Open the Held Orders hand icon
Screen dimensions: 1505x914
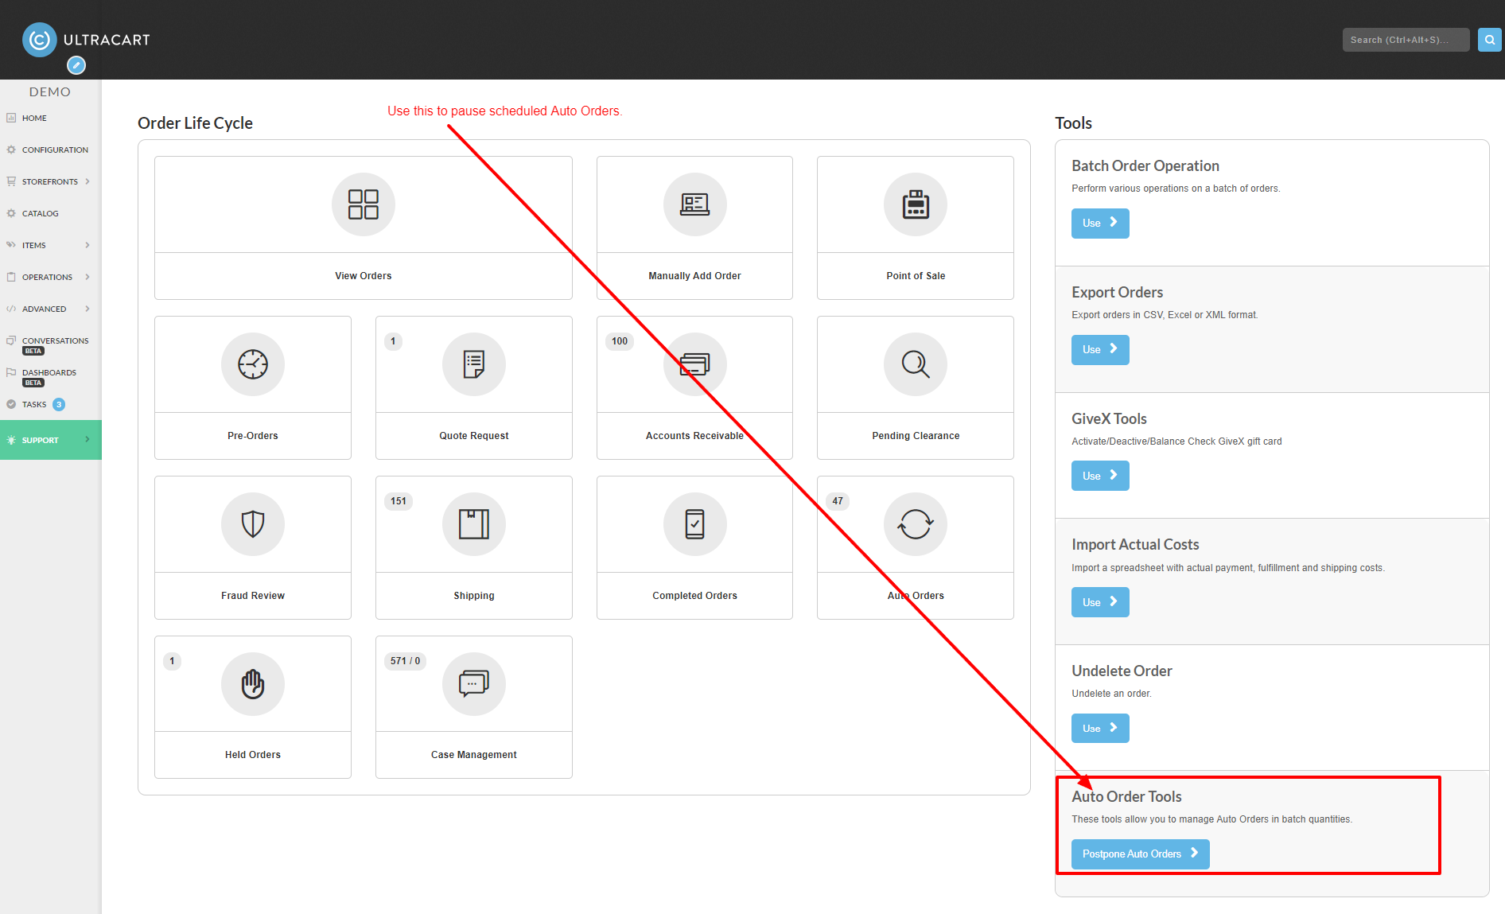pos(253,684)
